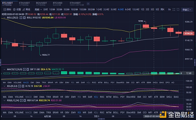This screenshot has height=120, width=196.
Task: Remove the RSI(6,12,24) indicator
Action: point(25,100)
